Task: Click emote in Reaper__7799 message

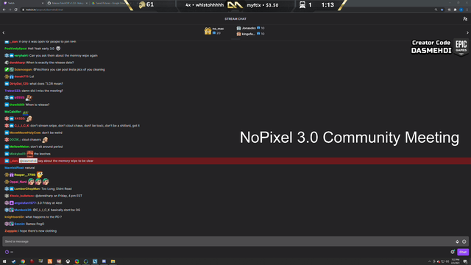Action: click(40, 174)
